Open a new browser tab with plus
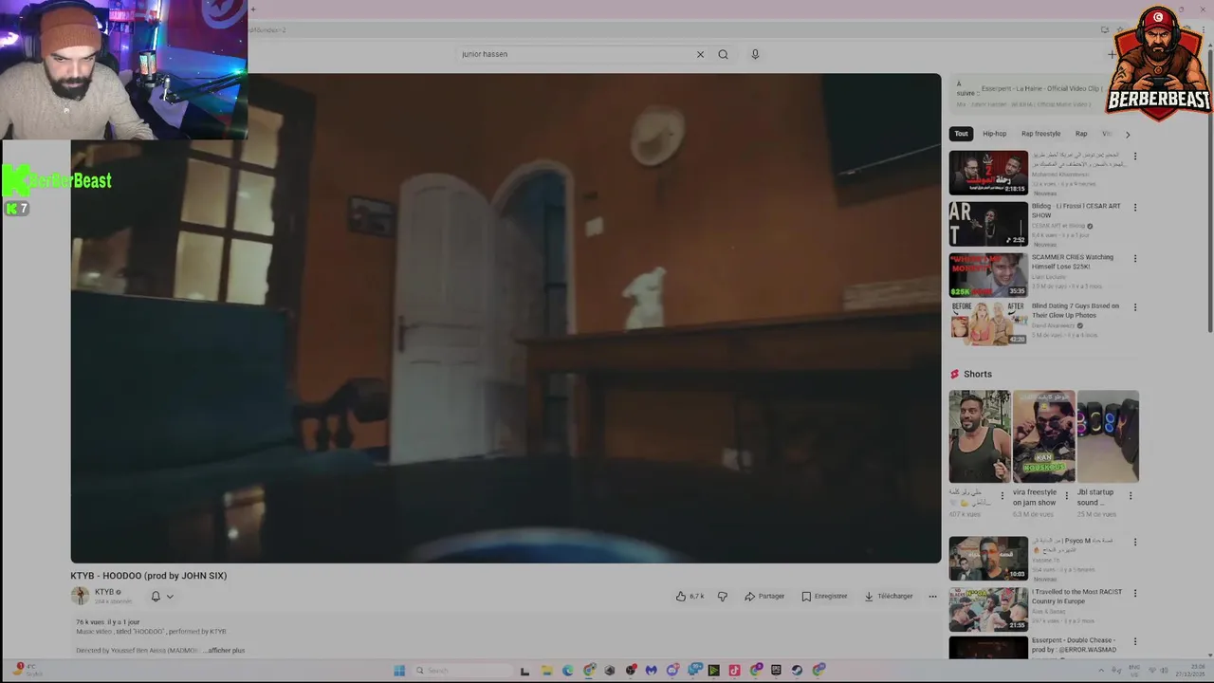The width and height of the screenshot is (1214, 683). click(253, 9)
